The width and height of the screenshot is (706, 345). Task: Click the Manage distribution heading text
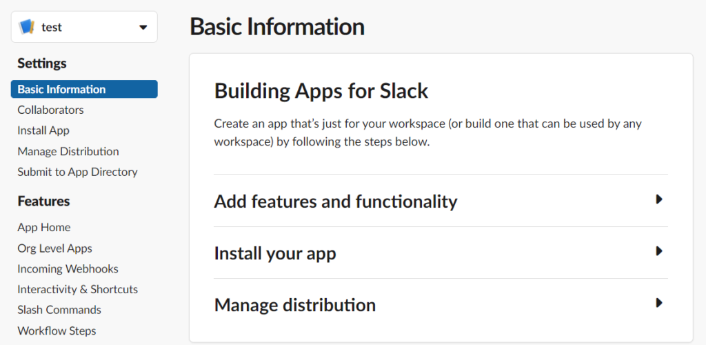(295, 304)
